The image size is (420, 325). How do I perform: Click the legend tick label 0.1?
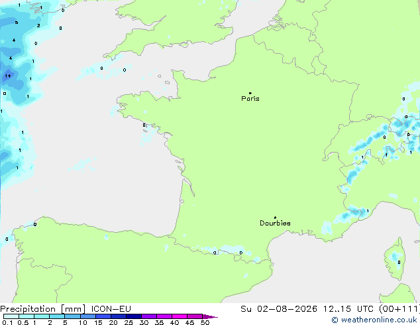tap(7, 322)
